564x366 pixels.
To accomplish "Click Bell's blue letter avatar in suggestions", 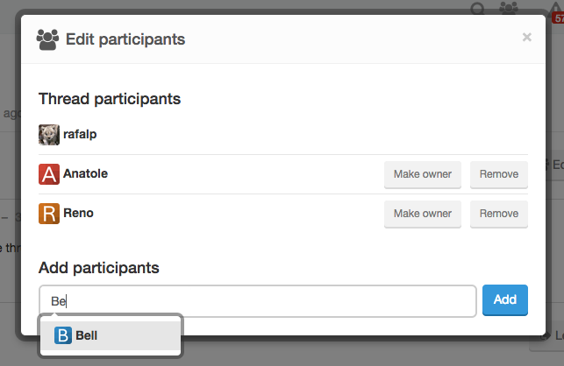I will pos(63,335).
